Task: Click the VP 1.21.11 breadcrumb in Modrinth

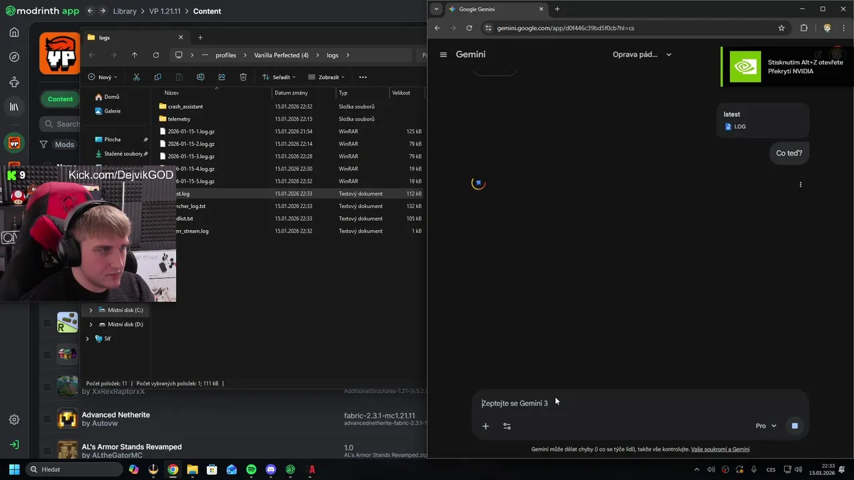Action: [x=164, y=11]
